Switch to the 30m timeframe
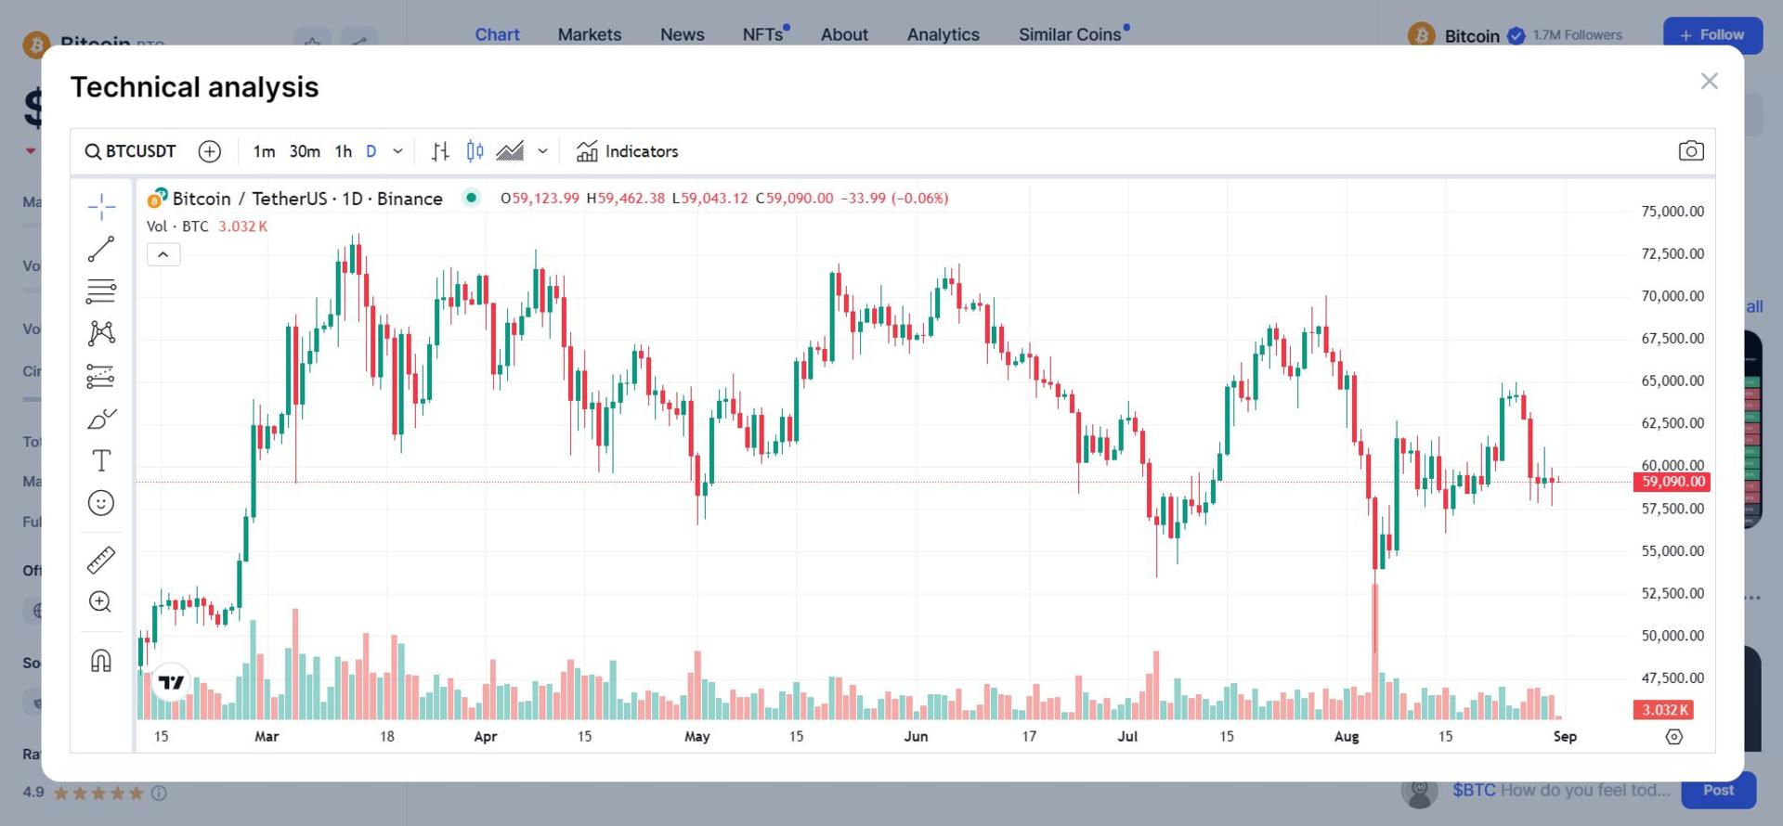The image size is (1783, 826). (x=305, y=151)
